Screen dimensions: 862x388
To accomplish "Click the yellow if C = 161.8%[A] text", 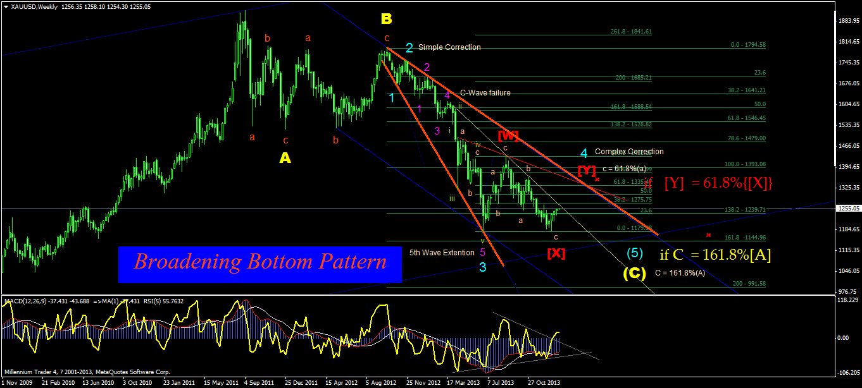I will click(x=715, y=255).
